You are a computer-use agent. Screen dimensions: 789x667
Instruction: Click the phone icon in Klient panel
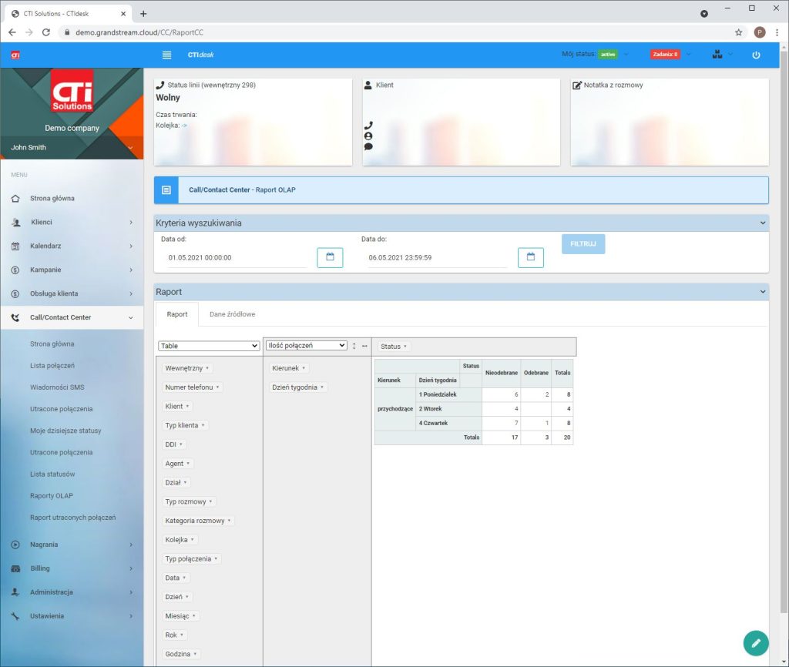click(x=368, y=125)
